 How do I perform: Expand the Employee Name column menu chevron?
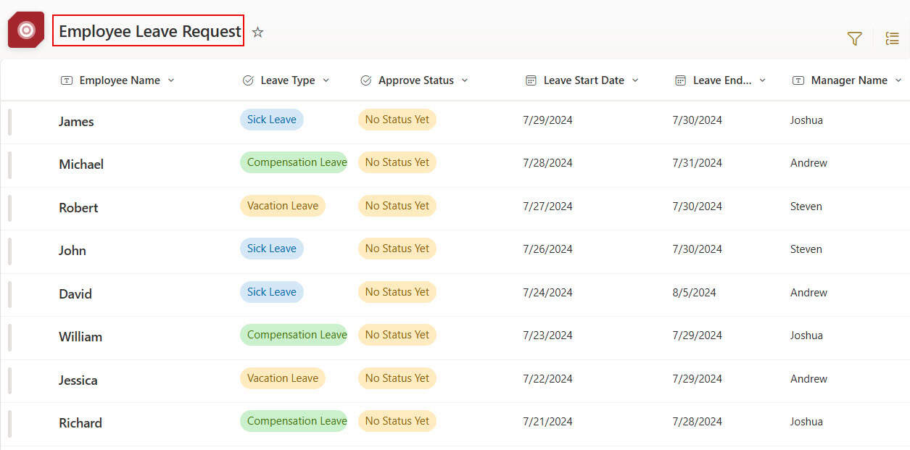171,80
